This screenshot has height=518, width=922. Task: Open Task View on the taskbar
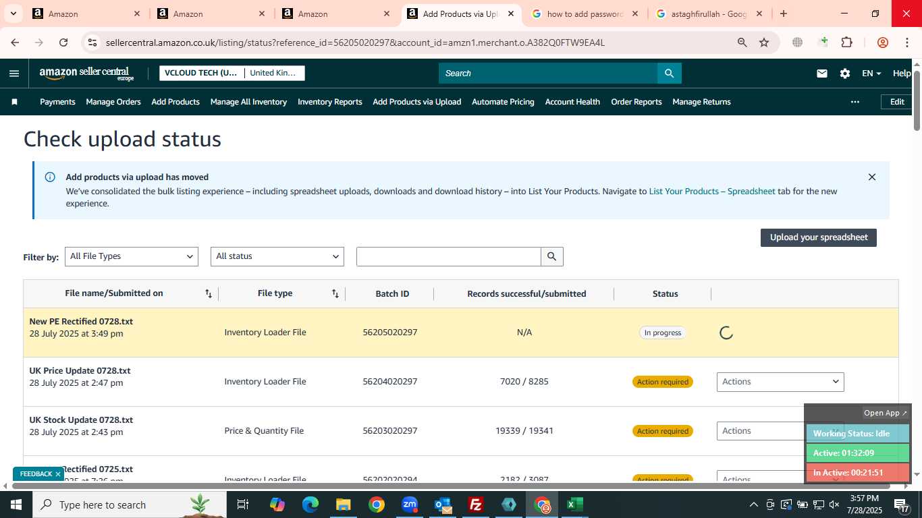pyautogui.click(x=243, y=505)
